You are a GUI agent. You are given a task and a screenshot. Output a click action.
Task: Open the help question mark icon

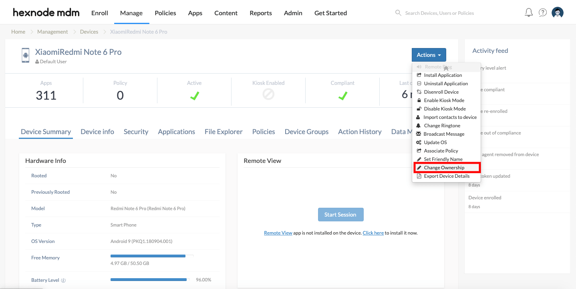[x=543, y=13]
